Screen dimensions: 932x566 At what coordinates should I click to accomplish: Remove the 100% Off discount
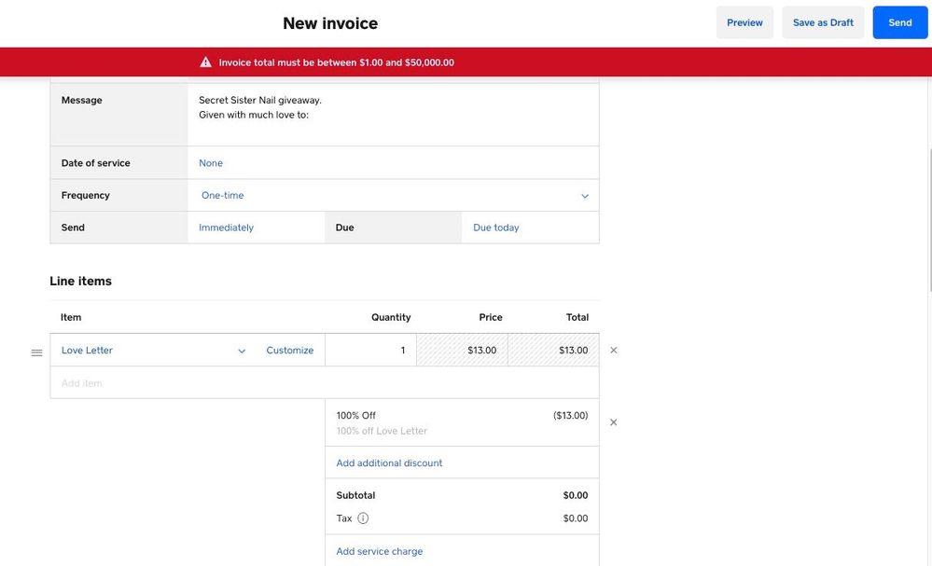coord(614,422)
